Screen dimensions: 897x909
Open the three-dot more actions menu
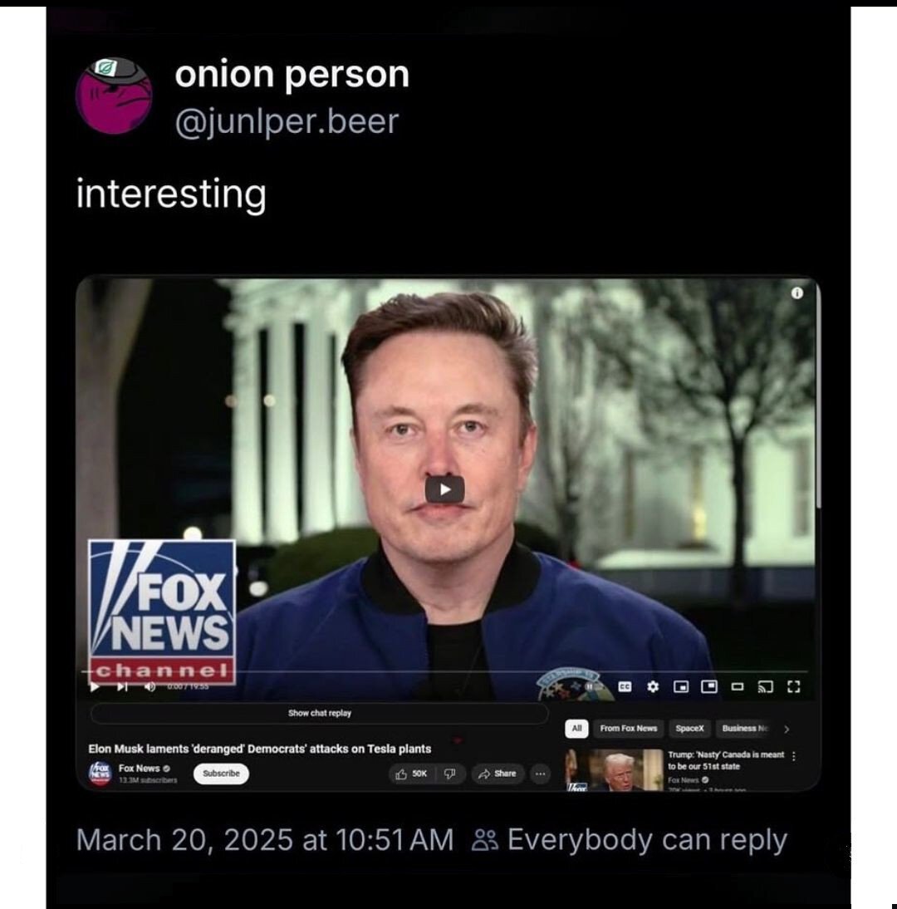point(540,774)
